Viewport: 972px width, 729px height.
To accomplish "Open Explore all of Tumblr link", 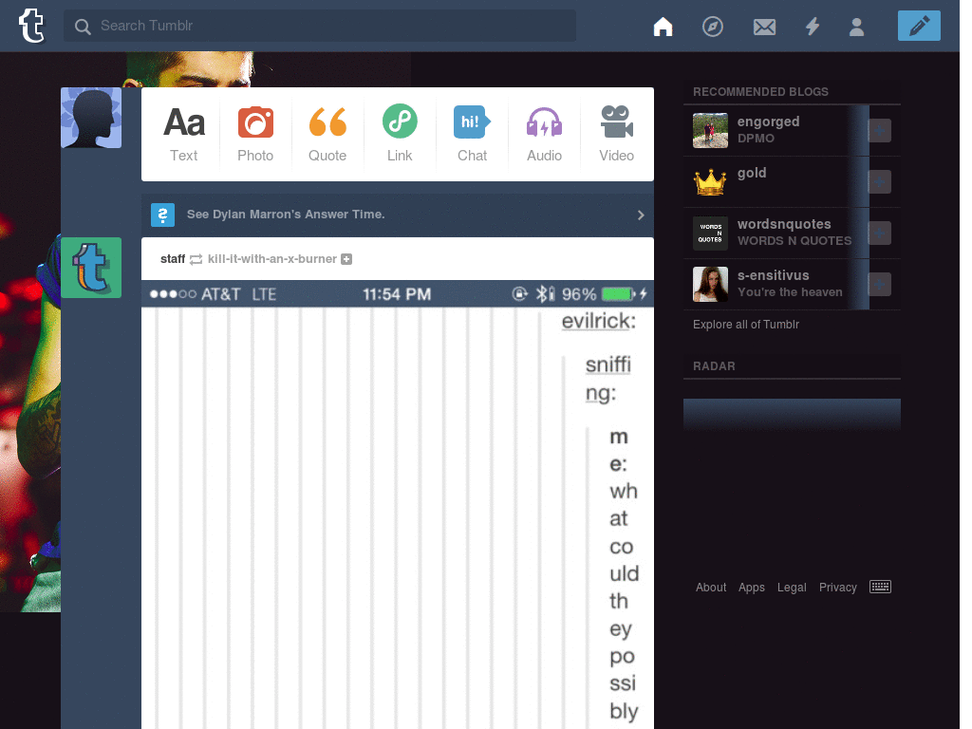I will [746, 325].
